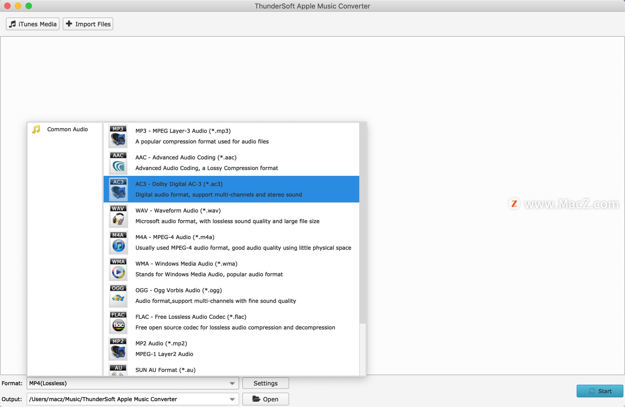Pick the SUN AU Format entry
The width and height of the screenshot is (625, 407).
pyautogui.click(x=165, y=370)
